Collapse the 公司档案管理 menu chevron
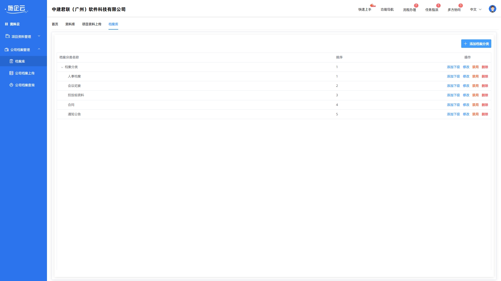The image size is (501, 281). click(x=39, y=49)
